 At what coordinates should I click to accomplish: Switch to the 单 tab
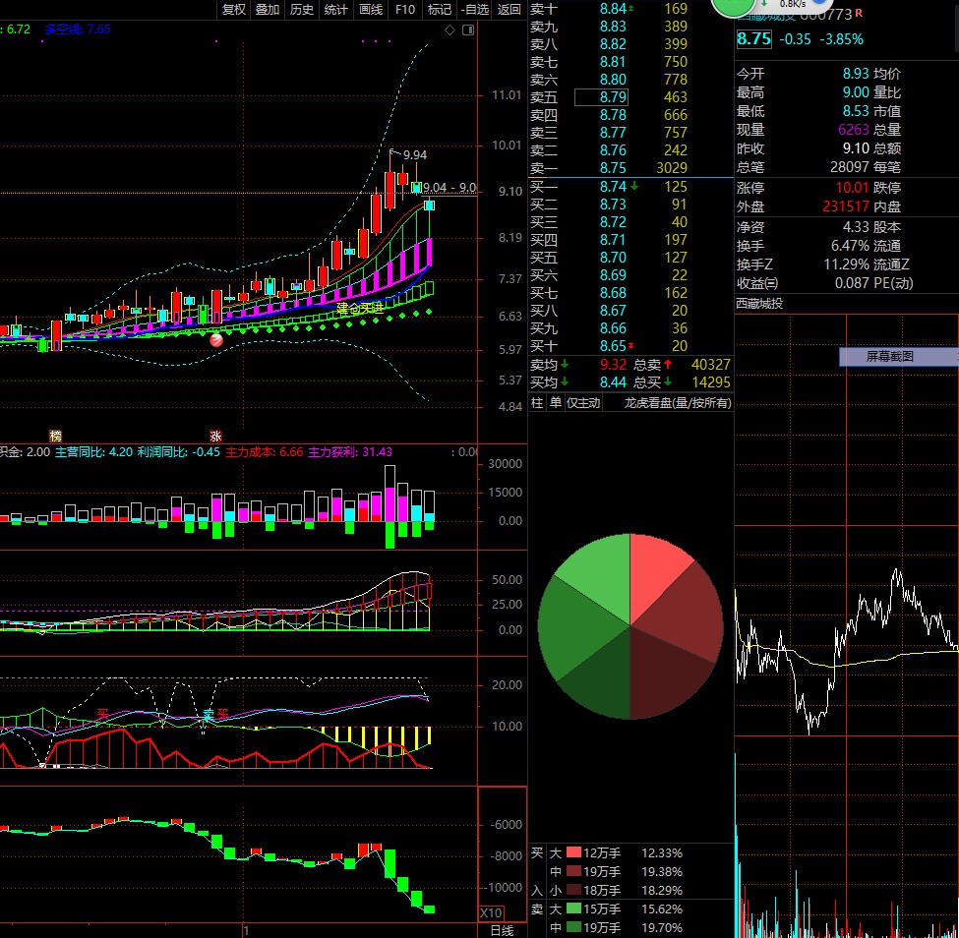pyautogui.click(x=556, y=403)
